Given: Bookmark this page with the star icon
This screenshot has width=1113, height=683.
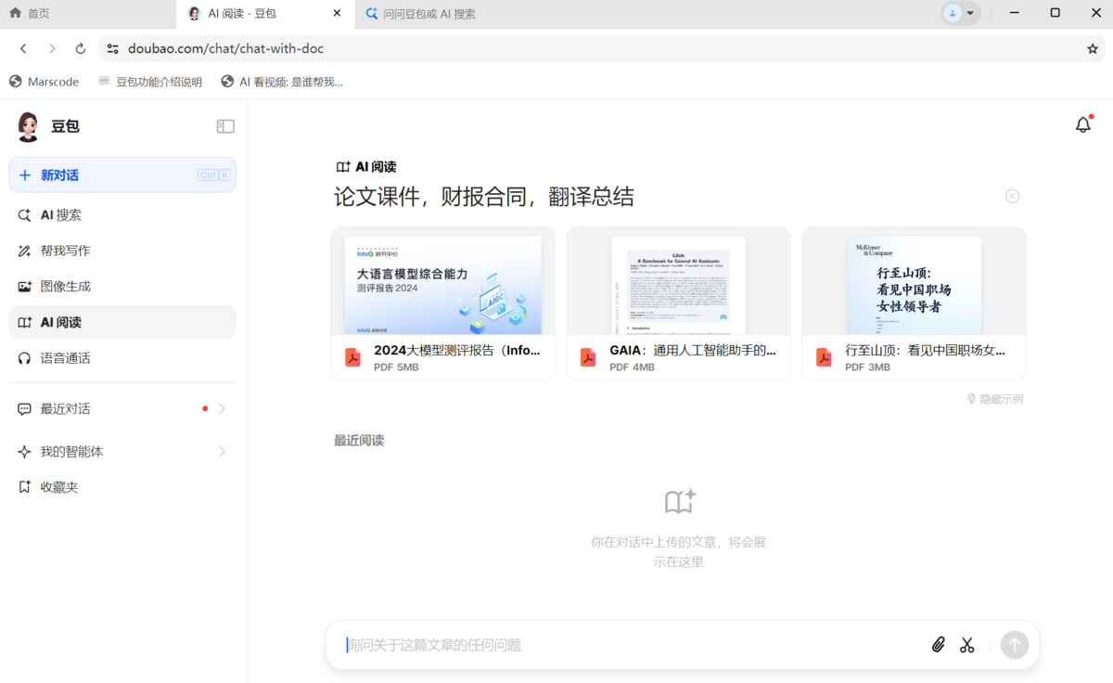Looking at the screenshot, I should coord(1094,48).
